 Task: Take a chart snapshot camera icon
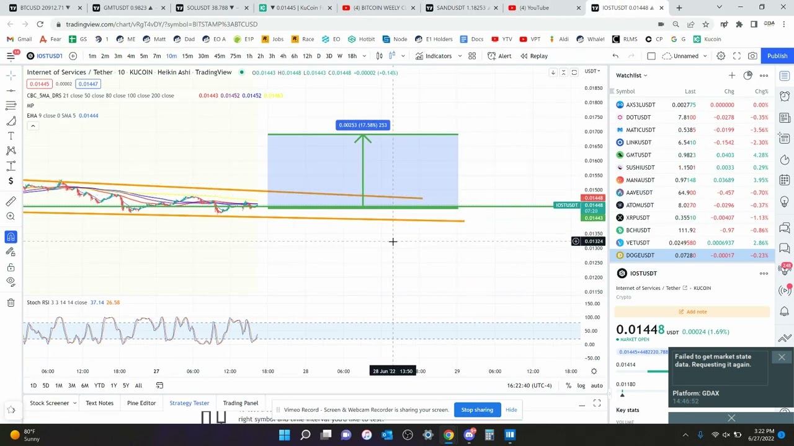(x=752, y=56)
